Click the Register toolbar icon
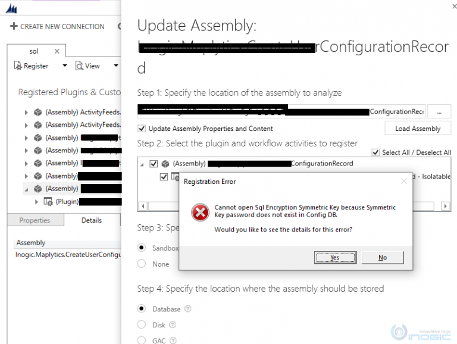The width and height of the screenshot is (457, 344). 18,66
